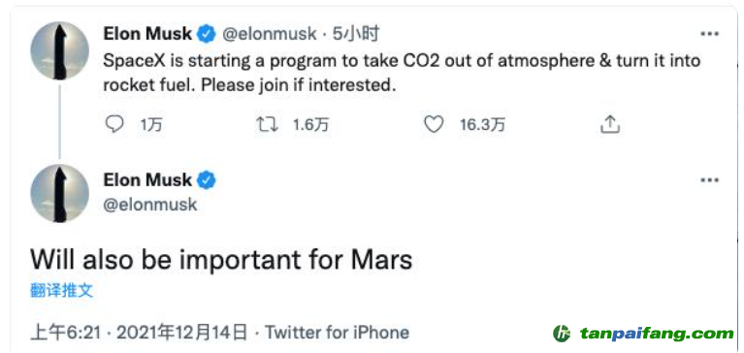Click the retweet arrows icon

point(266,124)
